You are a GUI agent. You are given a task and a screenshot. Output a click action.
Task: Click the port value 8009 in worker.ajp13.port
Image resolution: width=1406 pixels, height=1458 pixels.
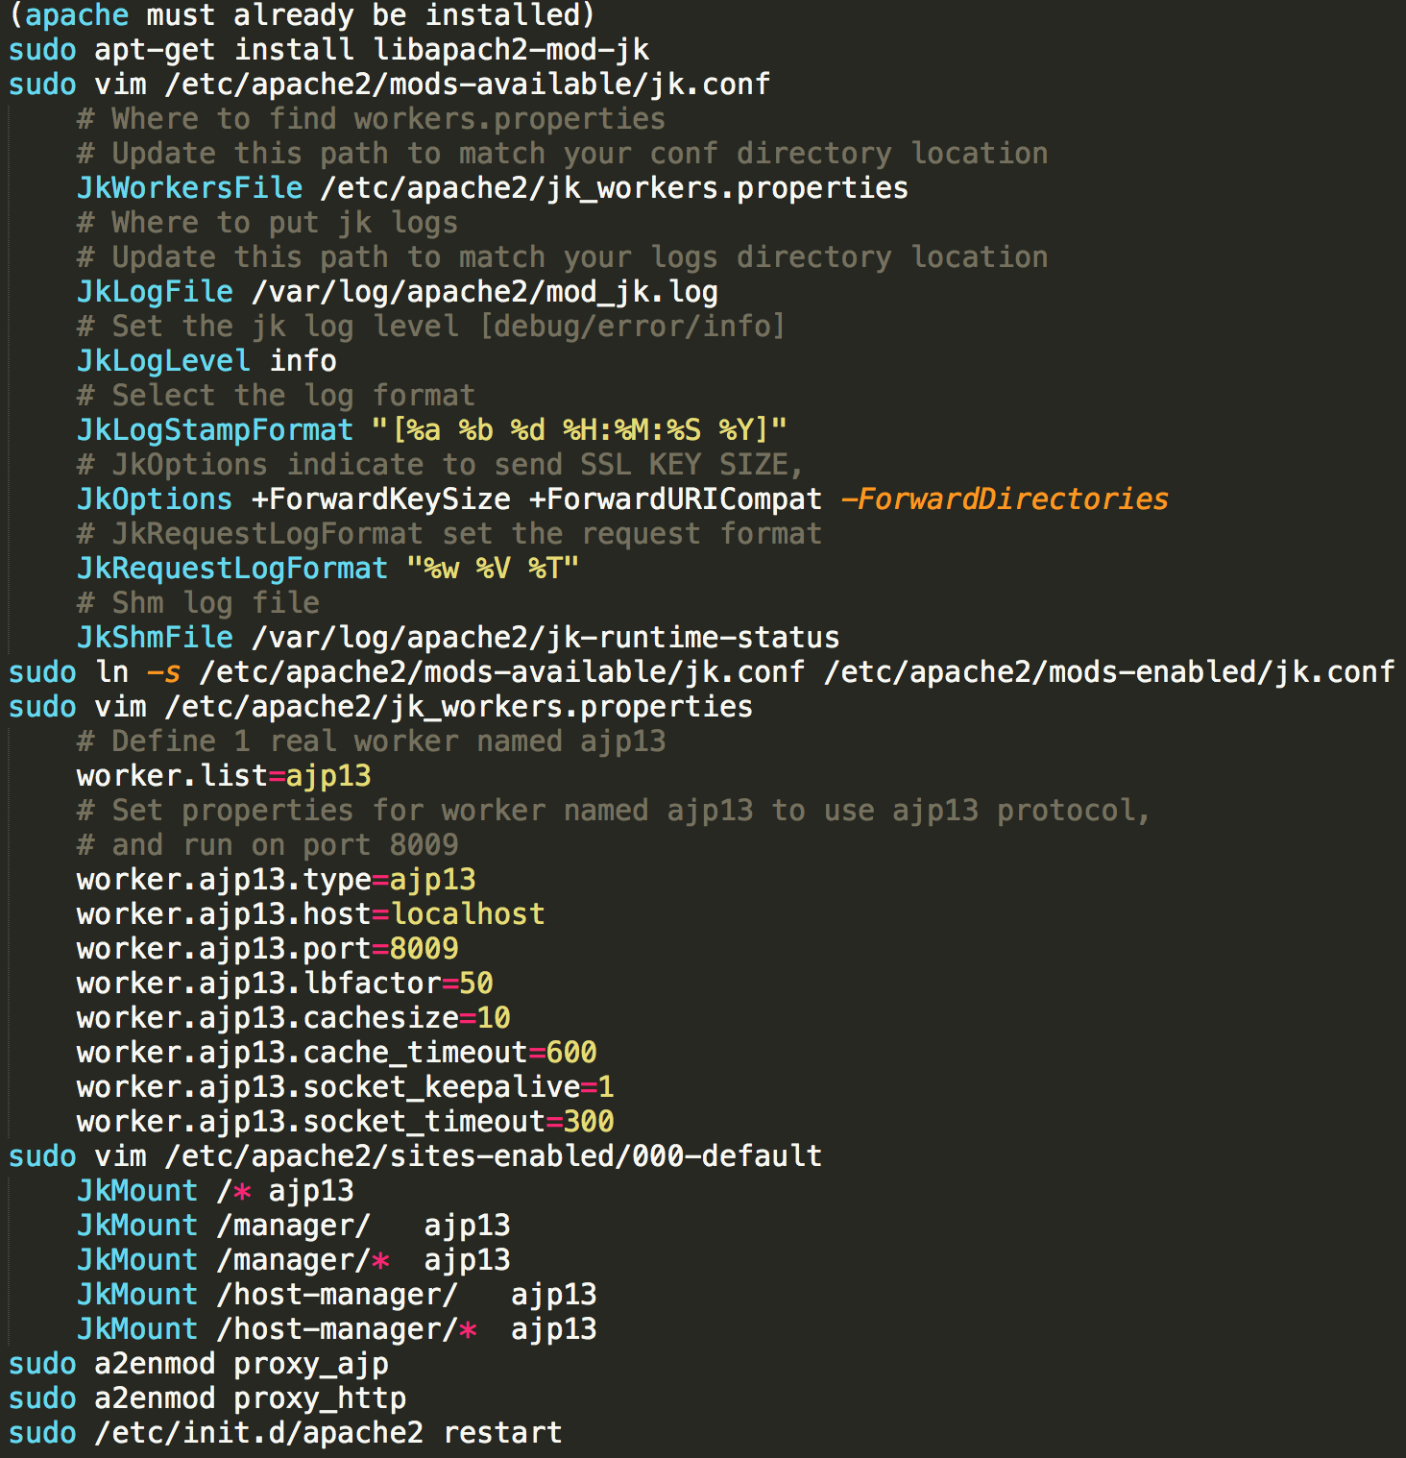point(424,949)
